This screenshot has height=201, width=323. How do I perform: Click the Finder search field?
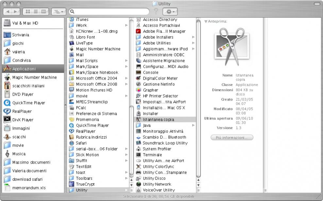[x=109, y=11]
